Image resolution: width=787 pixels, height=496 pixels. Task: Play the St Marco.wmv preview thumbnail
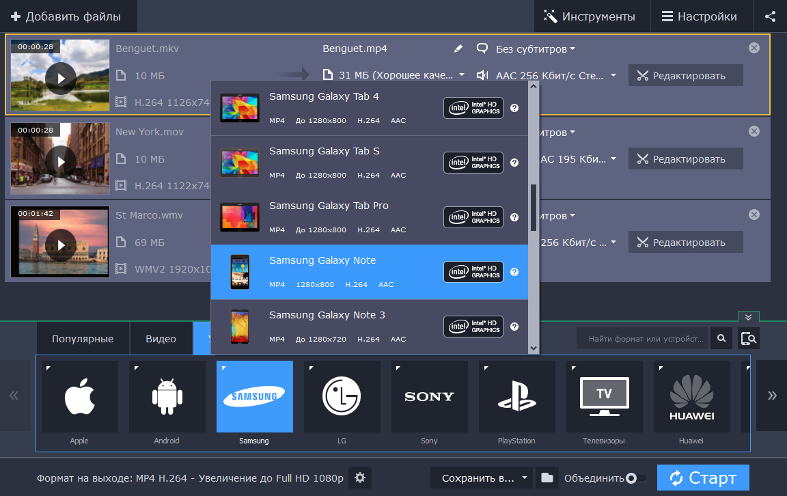click(x=61, y=245)
